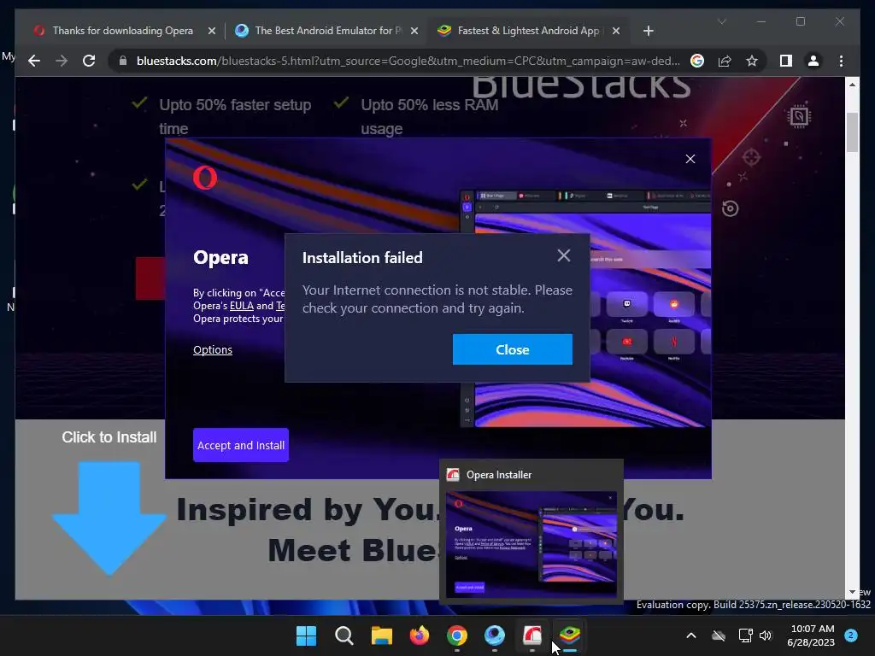Launch Firefox from taskbar
The width and height of the screenshot is (875, 656).
click(x=419, y=635)
